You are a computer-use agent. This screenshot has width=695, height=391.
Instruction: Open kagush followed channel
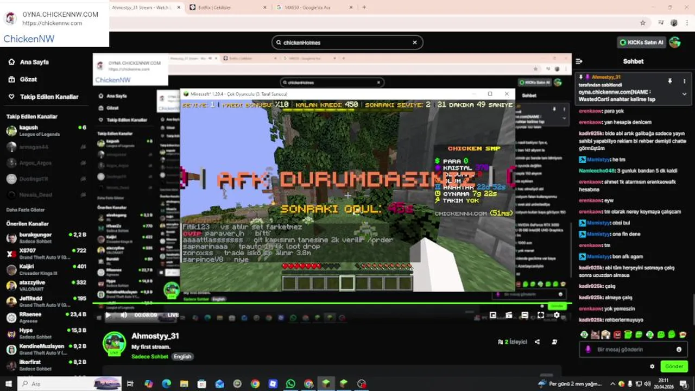pos(46,130)
